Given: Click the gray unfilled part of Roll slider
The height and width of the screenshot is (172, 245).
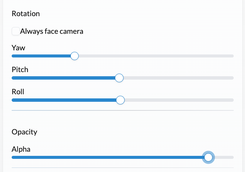Looking at the screenshot, I should [179, 100].
